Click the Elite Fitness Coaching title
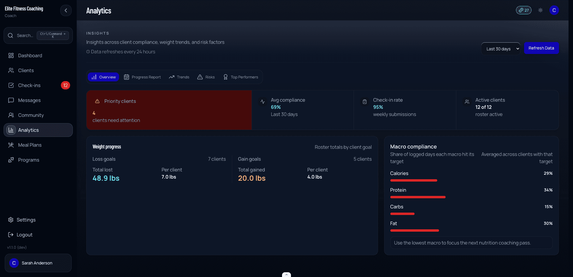 [x=24, y=9]
